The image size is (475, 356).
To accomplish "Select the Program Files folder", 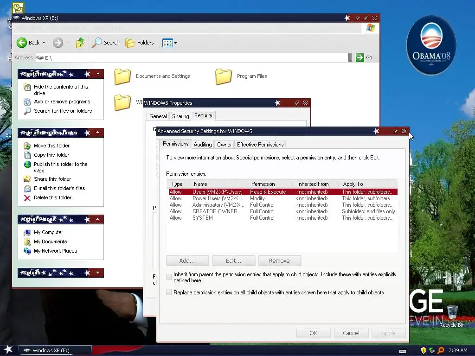I will [x=241, y=76].
